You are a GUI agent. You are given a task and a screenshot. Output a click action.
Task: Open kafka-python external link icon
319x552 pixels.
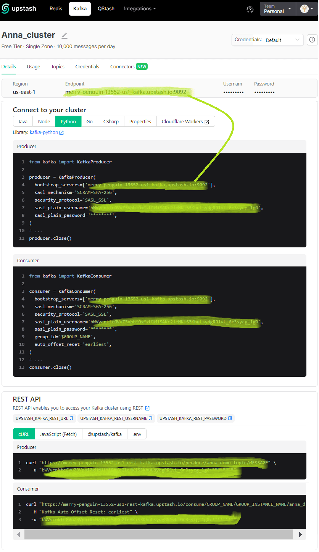[x=61, y=132]
